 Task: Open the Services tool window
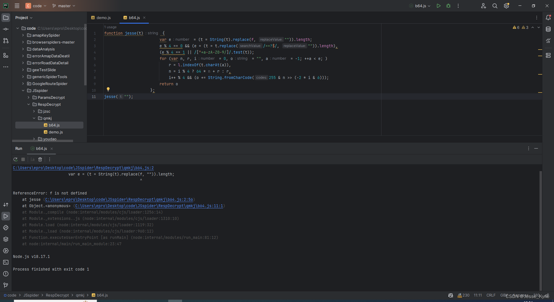[6, 251]
